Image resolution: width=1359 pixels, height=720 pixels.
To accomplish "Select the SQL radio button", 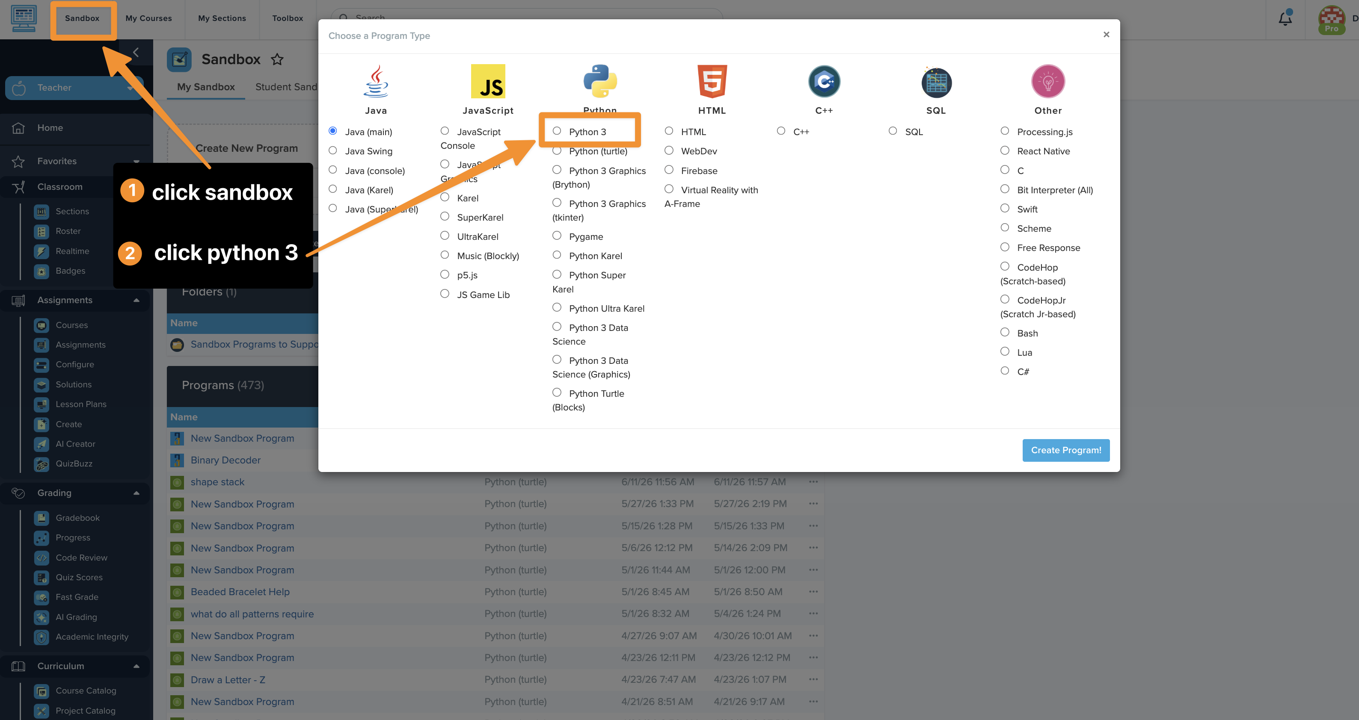I will pos(893,131).
